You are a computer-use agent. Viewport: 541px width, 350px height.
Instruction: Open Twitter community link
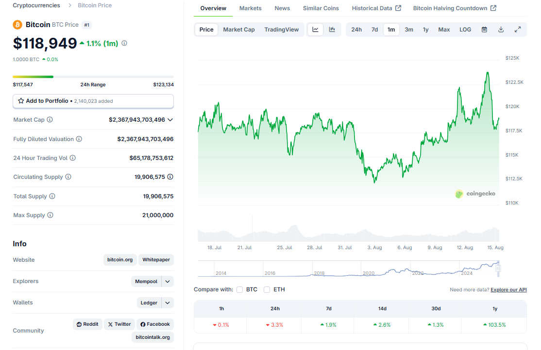tap(119, 324)
